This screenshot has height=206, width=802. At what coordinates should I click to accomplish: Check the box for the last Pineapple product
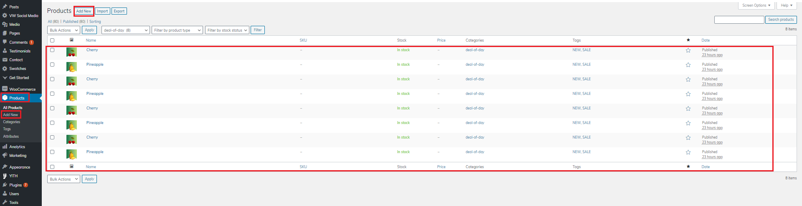[52, 152]
